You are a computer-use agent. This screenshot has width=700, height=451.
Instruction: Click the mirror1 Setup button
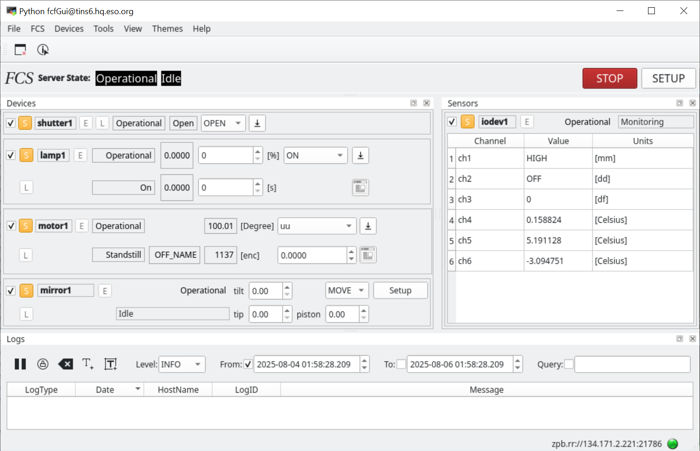pyautogui.click(x=400, y=291)
